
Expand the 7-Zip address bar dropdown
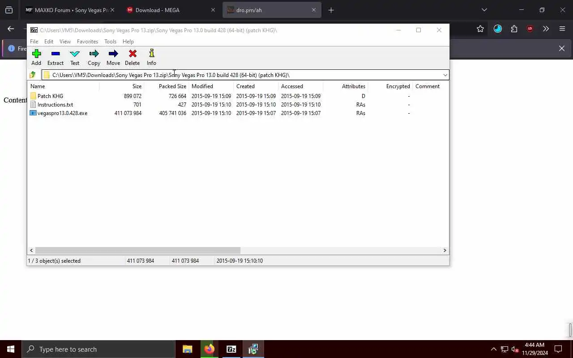click(x=445, y=75)
